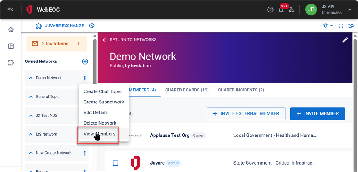
Task: Switch to Shared Incidents (2) tab
Action: click(241, 90)
